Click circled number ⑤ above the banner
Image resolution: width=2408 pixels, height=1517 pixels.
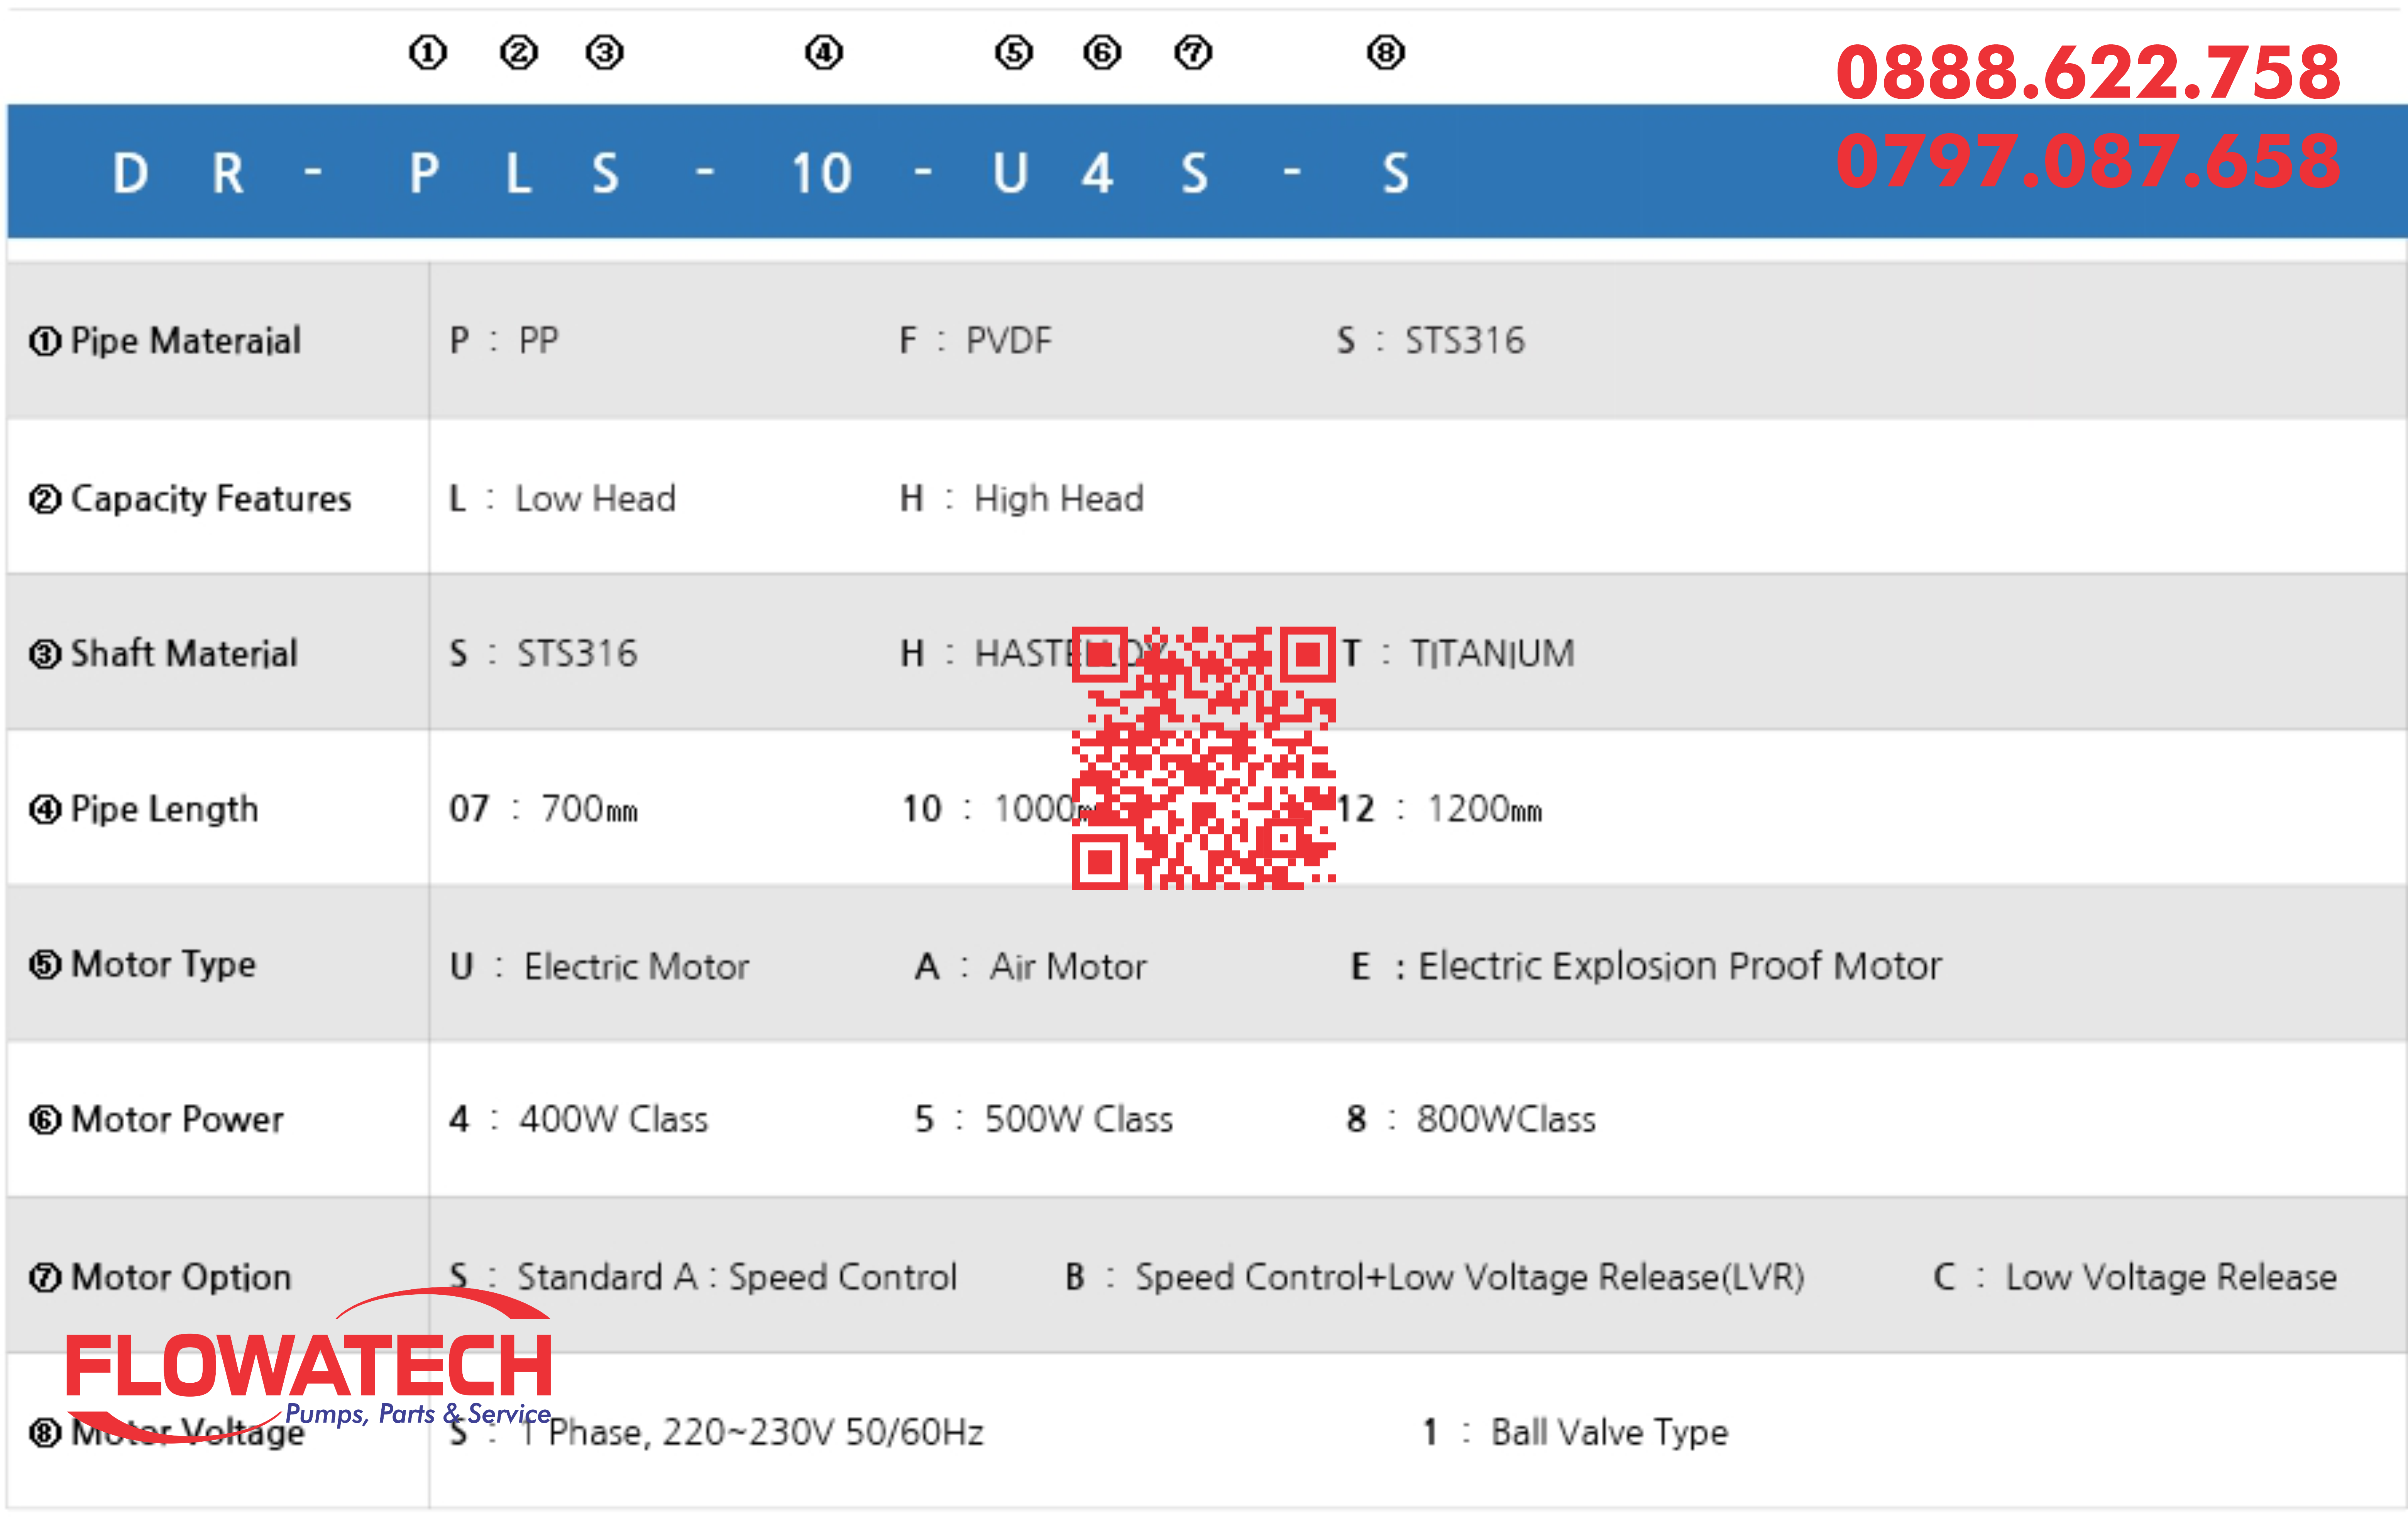pos(1014,52)
